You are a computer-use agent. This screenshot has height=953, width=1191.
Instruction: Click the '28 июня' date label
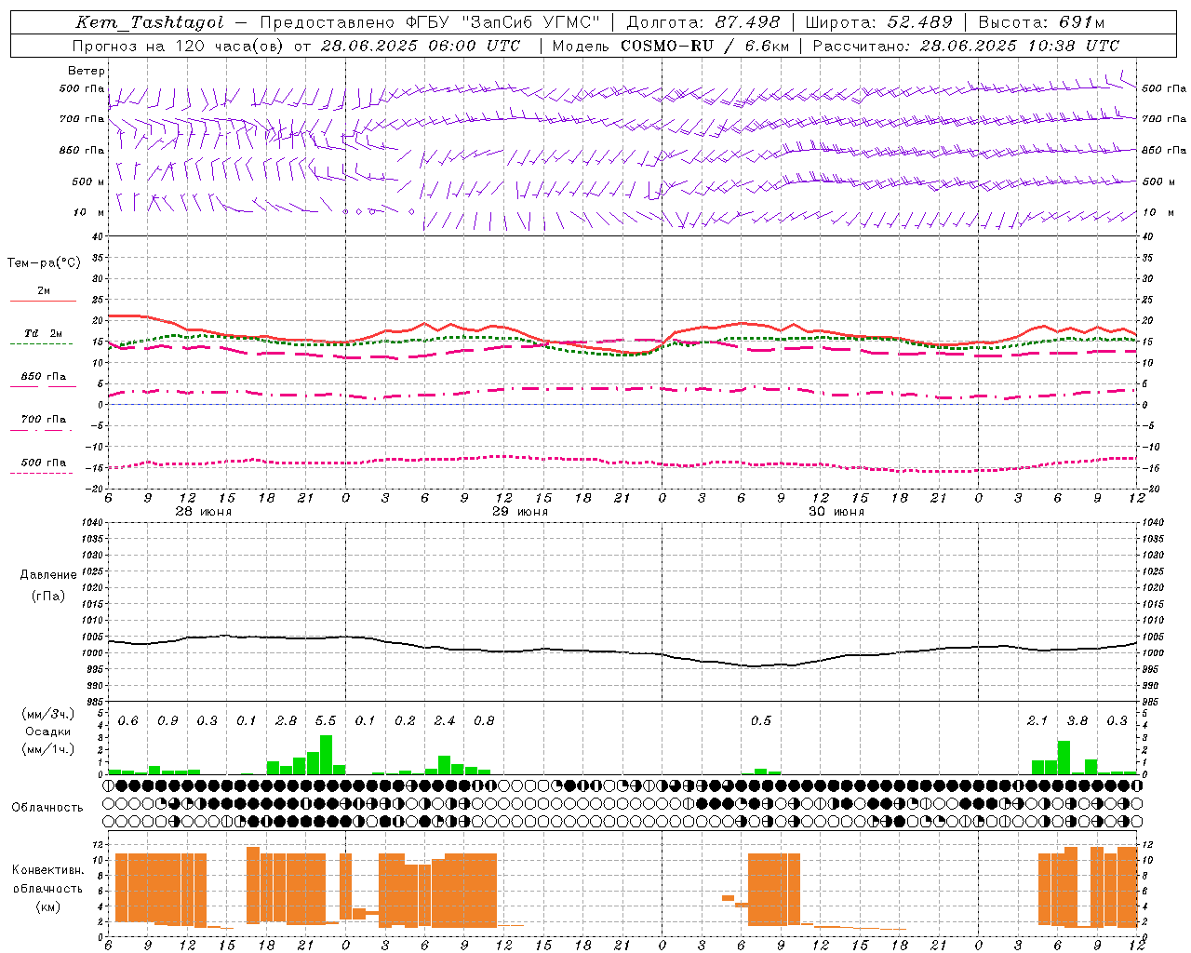coord(204,512)
